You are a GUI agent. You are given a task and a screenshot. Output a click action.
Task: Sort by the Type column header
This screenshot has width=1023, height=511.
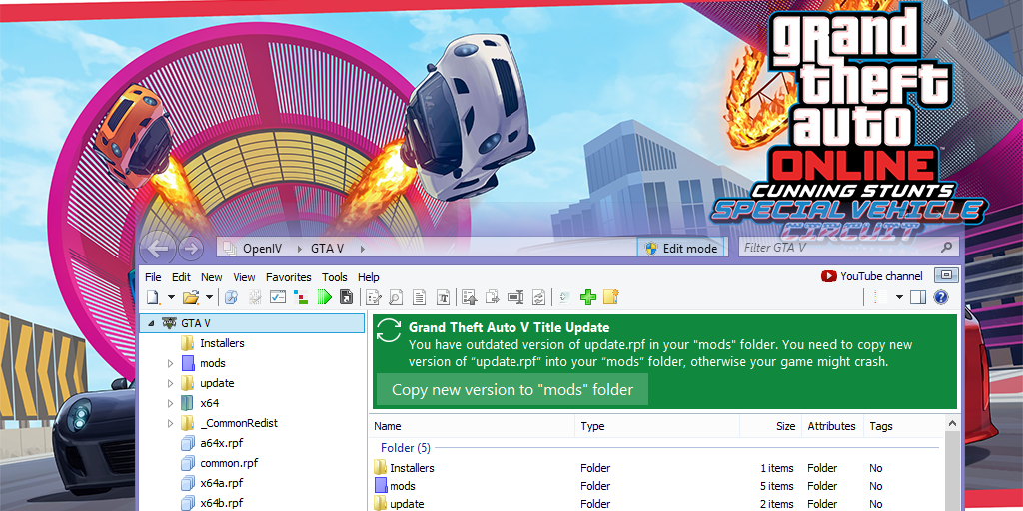tap(657, 426)
